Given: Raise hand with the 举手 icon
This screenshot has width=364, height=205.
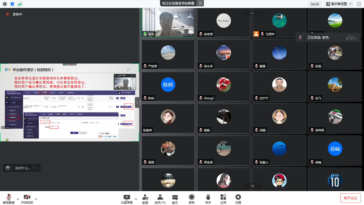Looking at the screenshot, I should pos(208,199).
